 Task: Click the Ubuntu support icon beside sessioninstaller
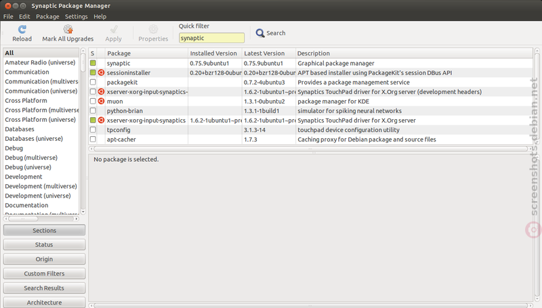pyautogui.click(x=101, y=73)
